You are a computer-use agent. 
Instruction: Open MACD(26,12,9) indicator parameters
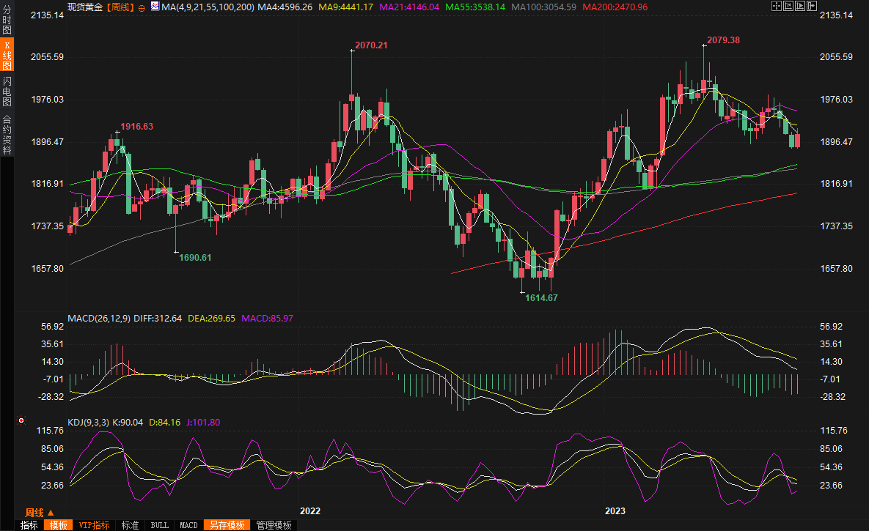pos(99,319)
